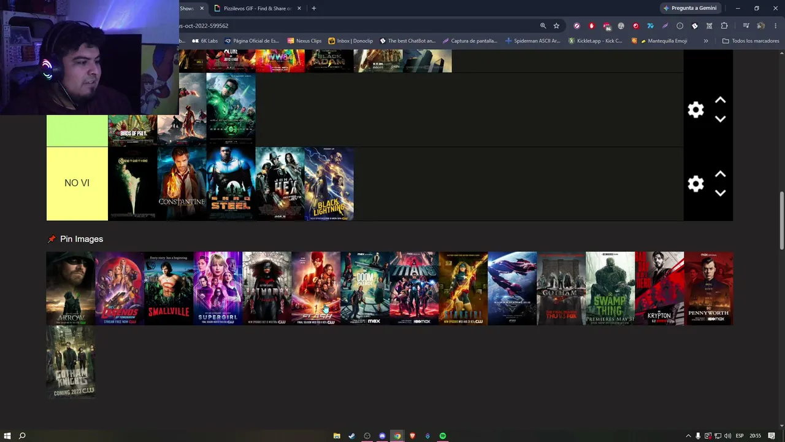The image size is (785, 442).
Task: Click the browser address bar URL
Action: click(204, 26)
